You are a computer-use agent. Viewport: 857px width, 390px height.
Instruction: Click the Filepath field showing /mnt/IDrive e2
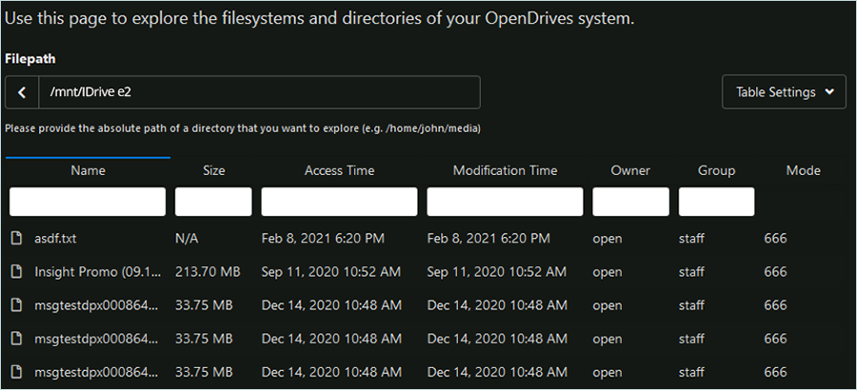259,92
